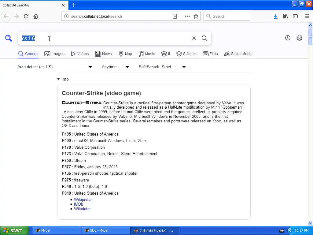Show site information icon in address bar
Image resolution: width=313 pixels, height=235 pixels.
point(66,16)
